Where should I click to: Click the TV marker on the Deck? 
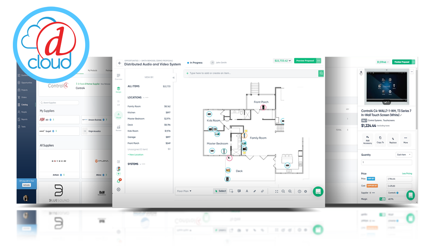pos(228,170)
